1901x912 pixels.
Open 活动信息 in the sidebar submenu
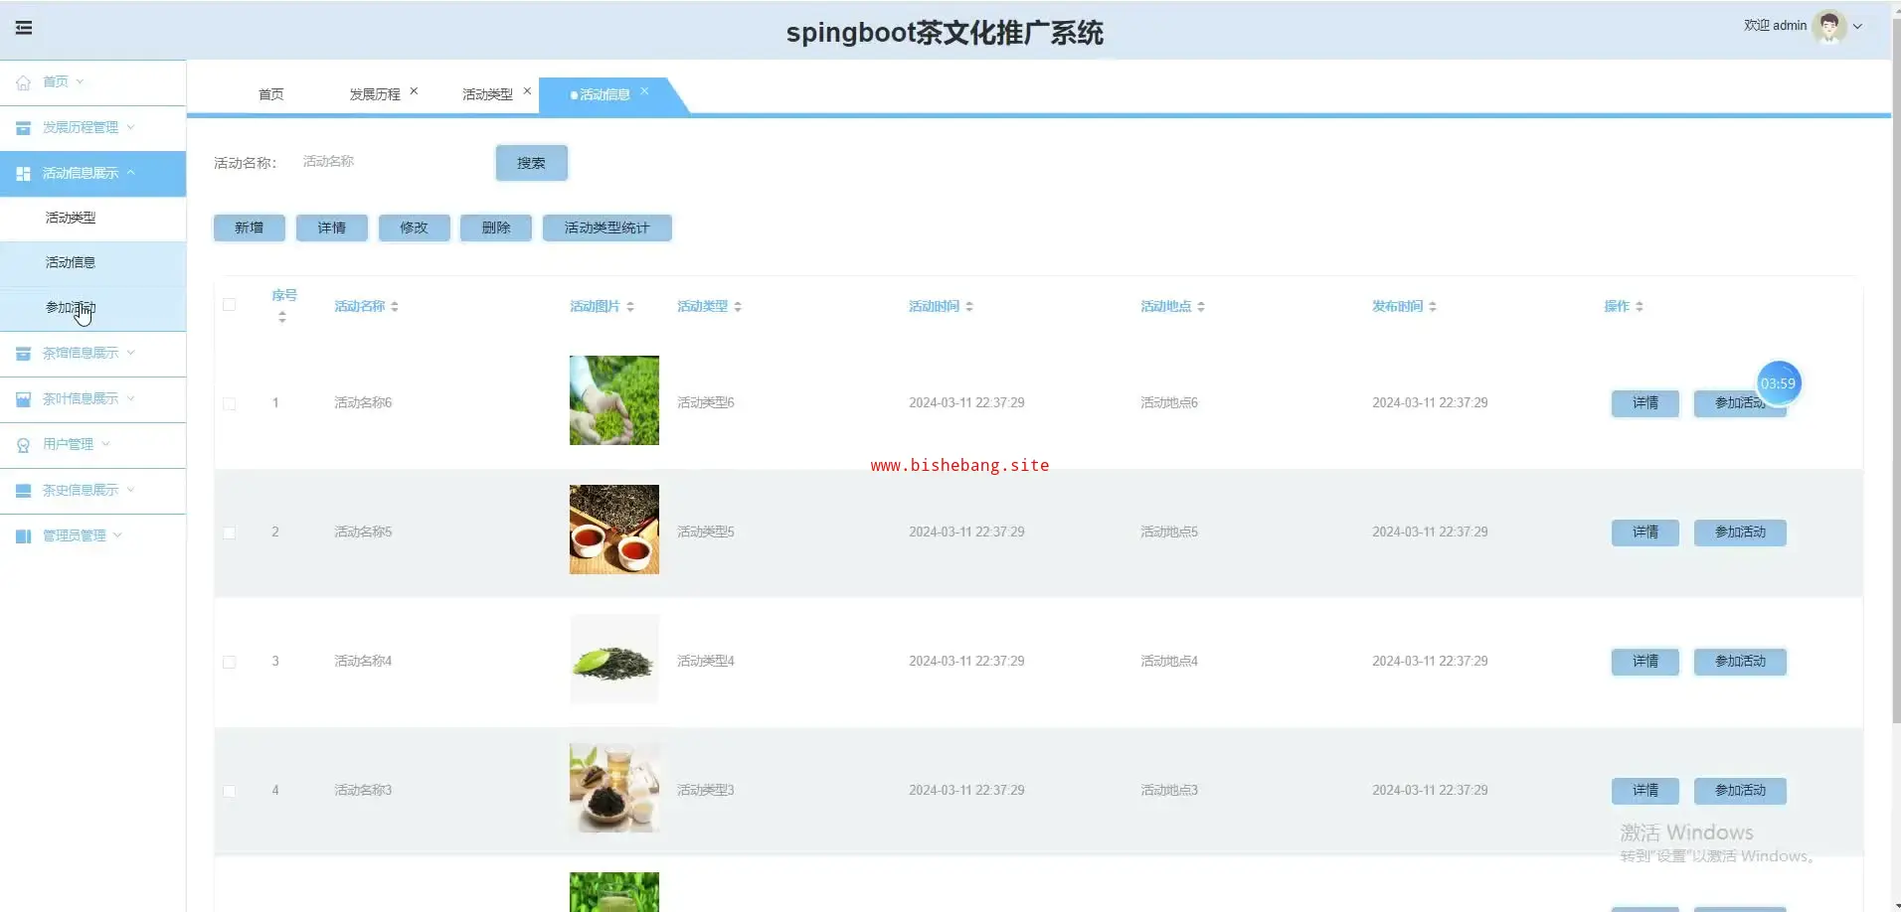93,263
